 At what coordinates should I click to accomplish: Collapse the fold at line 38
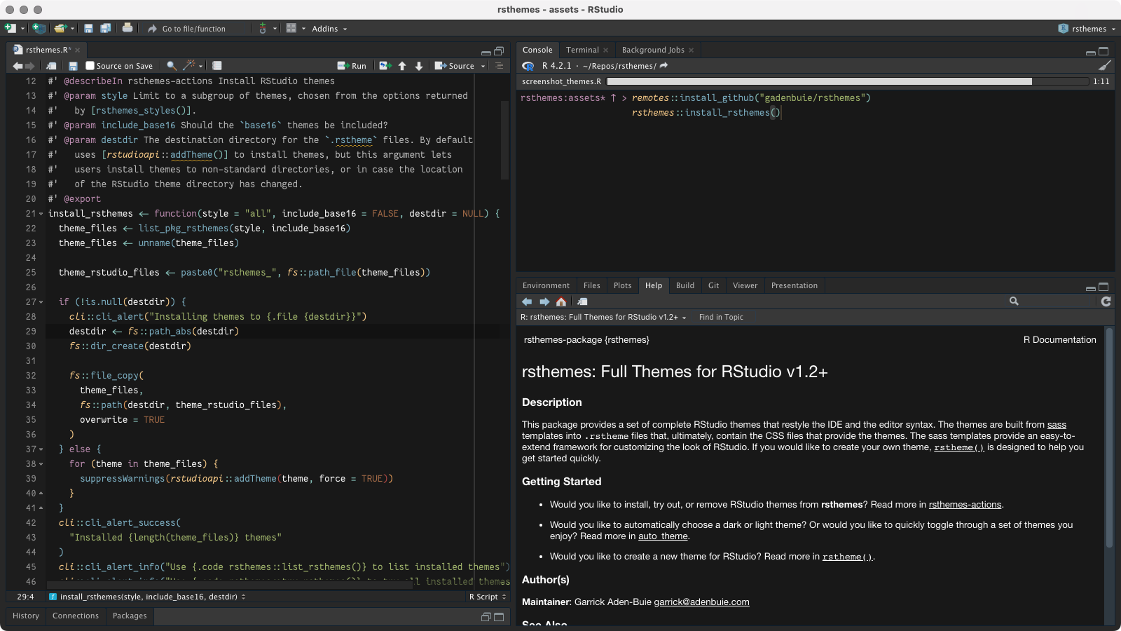[41, 464]
